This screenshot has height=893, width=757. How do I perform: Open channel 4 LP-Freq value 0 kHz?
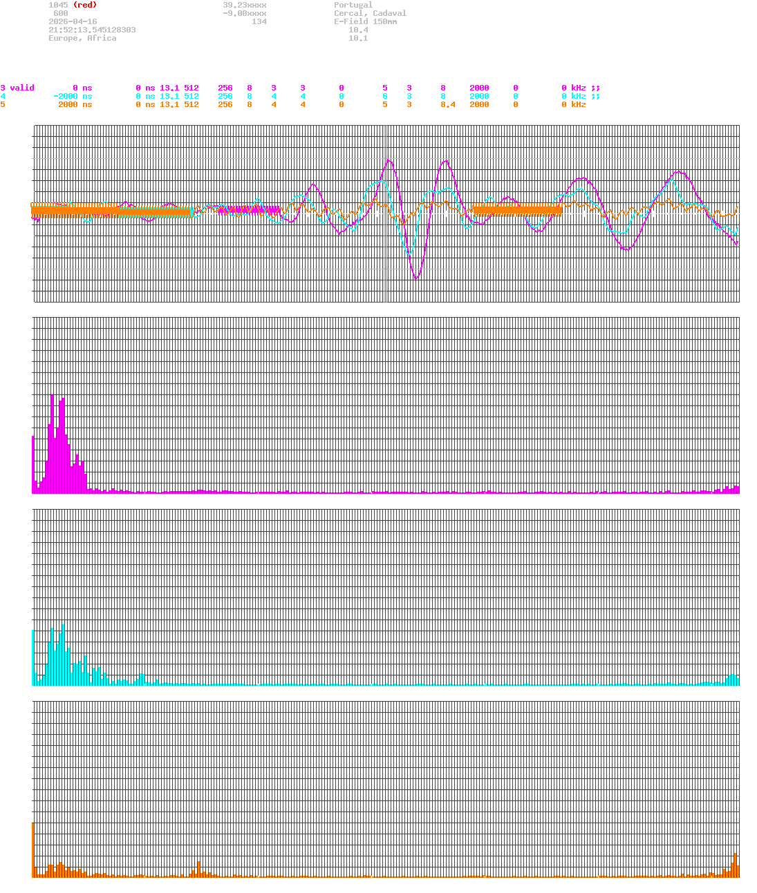click(574, 96)
